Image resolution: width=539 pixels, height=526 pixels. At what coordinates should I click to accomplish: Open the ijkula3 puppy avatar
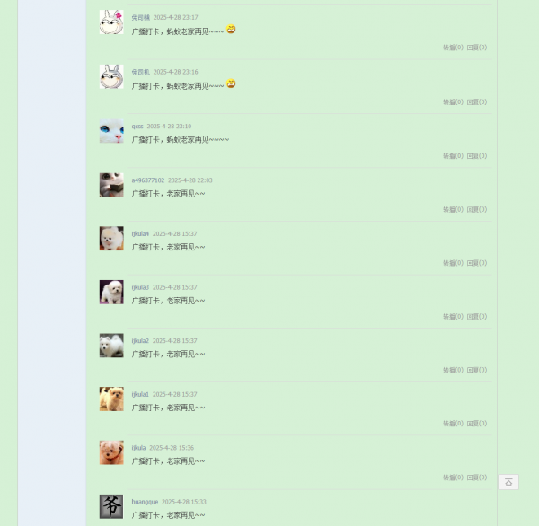click(x=111, y=292)
